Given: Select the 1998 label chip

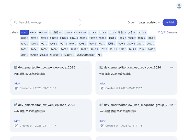Looking at the screenshot, I should point(111,44).
